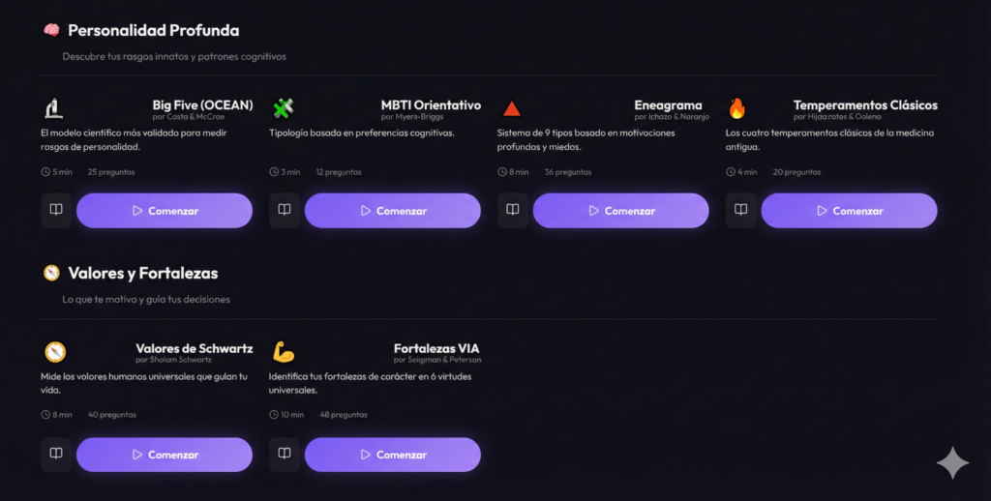
Task: Click the compass icon for Valores de Schwartz
Action: 54,351
